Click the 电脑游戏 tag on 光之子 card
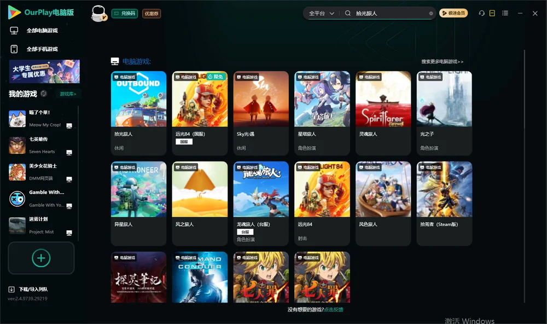This screenshot has height=324, width=547. tap(430, 77)
